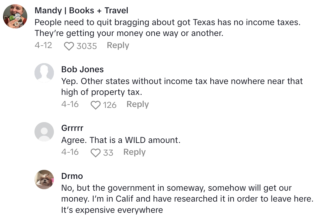This screenshot has width=319, height=217.
Task: Click the username Drmo
Action: (x=72, y=176)
